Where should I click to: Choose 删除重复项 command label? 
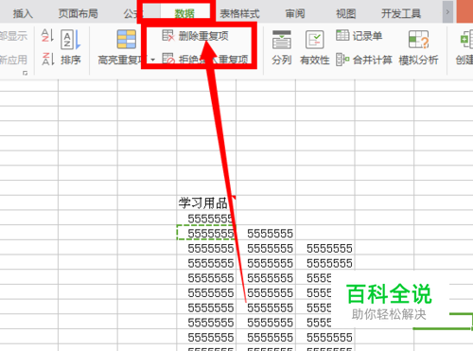tap(203, 36)
